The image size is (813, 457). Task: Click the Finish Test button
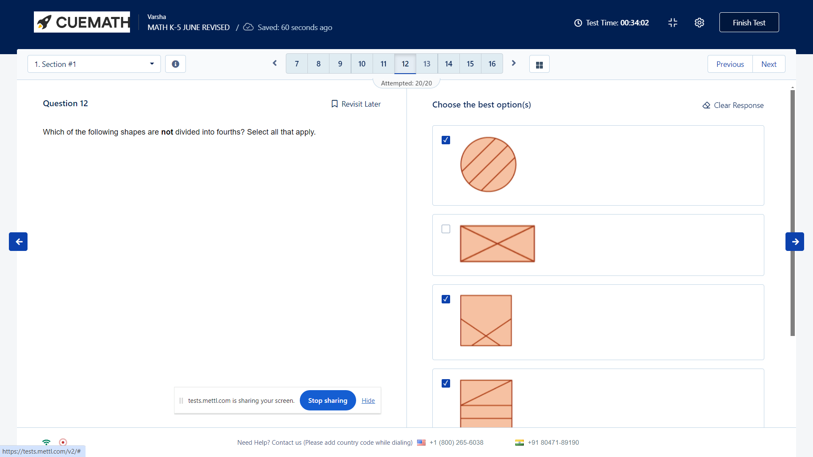tap(749, 22)
